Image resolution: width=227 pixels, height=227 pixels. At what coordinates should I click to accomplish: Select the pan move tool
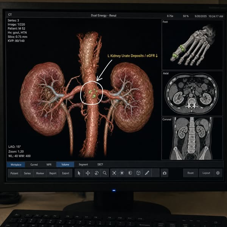(88, 173)
